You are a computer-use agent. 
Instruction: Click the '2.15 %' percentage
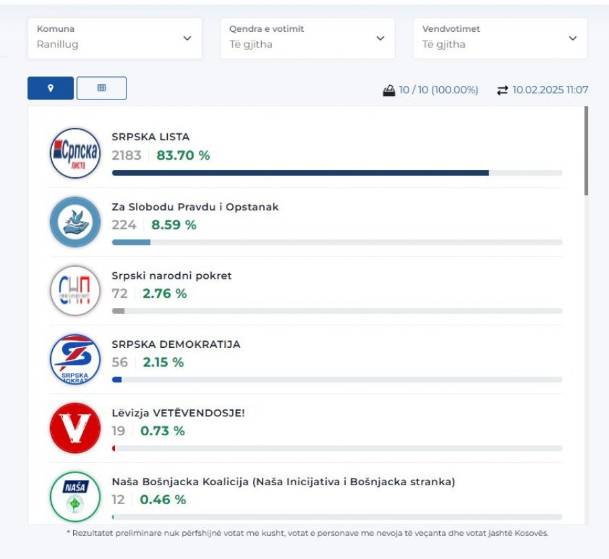coord(163,363)
